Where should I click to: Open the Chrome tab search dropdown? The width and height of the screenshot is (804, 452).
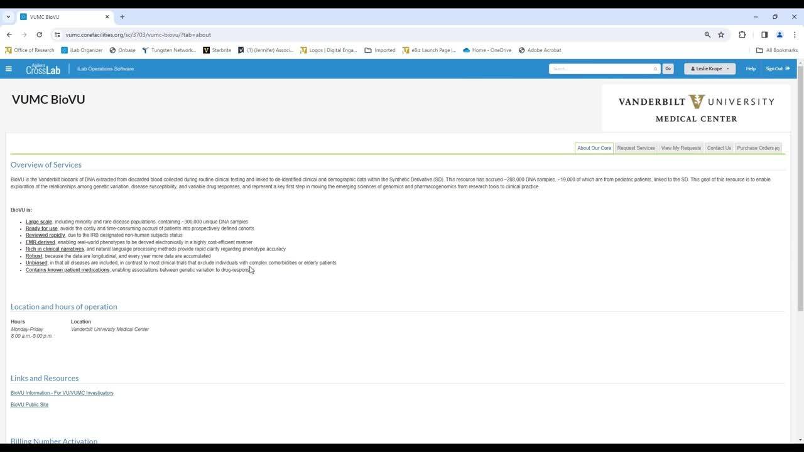pos(8,17)
